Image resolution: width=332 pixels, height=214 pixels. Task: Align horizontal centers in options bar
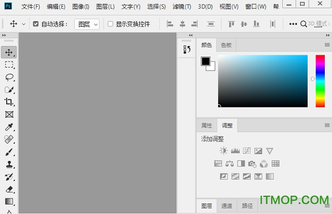click(182, 24)
